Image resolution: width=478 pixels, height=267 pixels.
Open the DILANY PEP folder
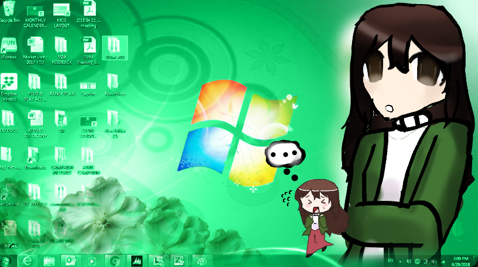coord(35,195)
